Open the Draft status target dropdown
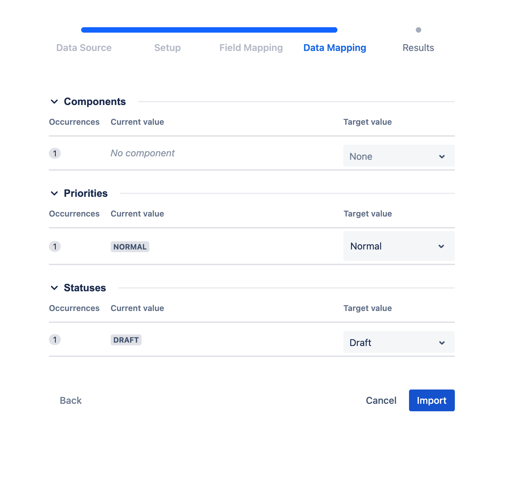The width and height of the screenshot is (520, 484). tap(399, 342)
